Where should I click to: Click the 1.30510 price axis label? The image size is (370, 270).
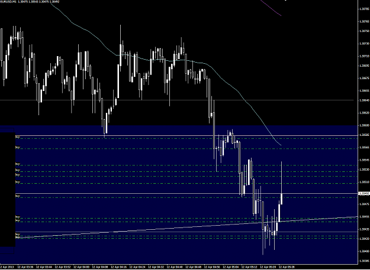coord(364,182)
